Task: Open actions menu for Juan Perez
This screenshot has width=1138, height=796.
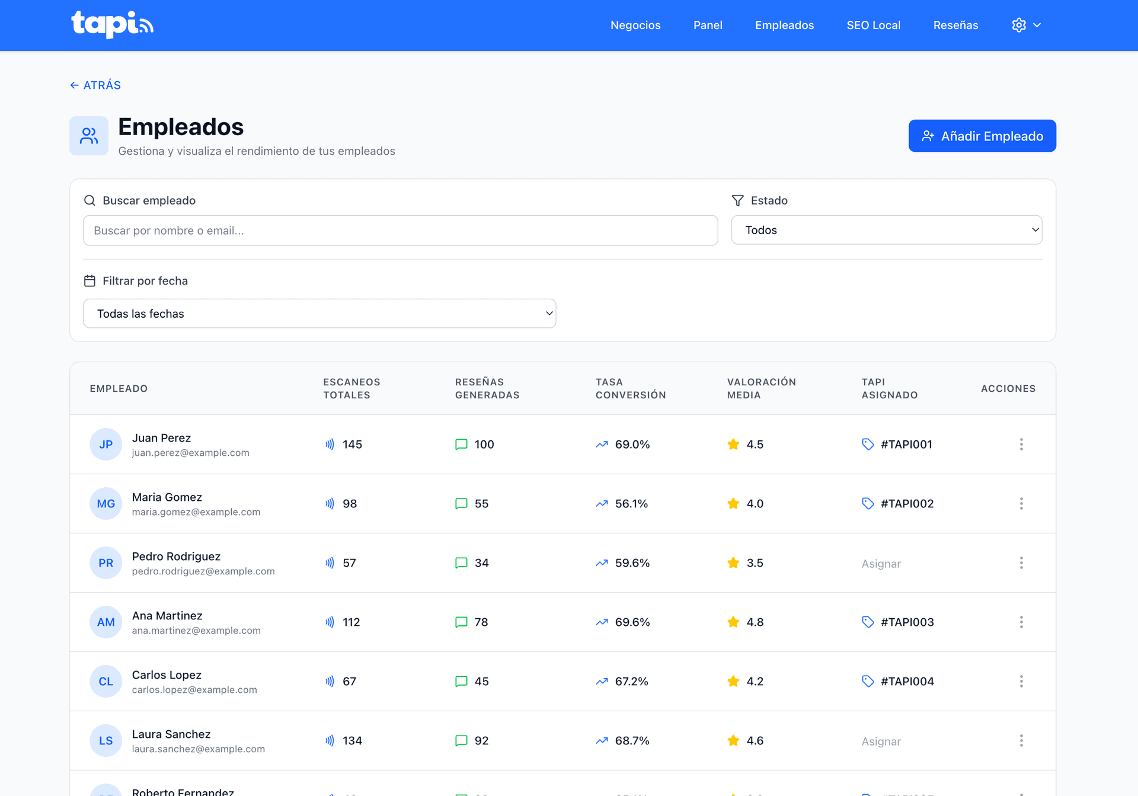Action: tap(1021, 444)
